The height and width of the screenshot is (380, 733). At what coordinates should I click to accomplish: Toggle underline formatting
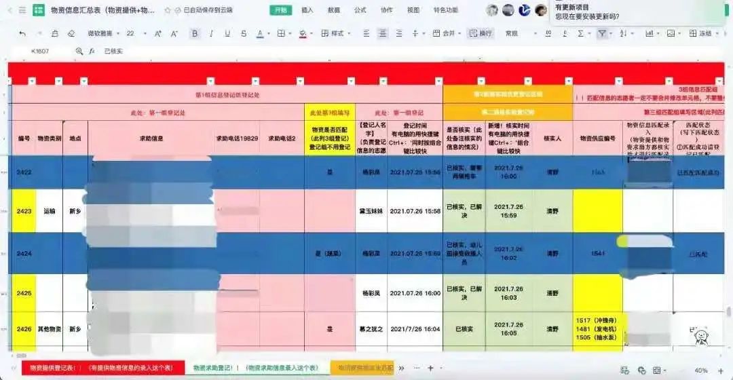coord(227,34)
